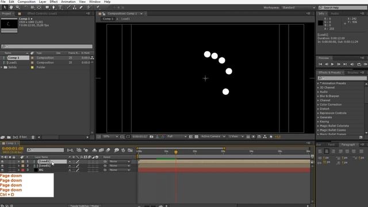Screen dimensions: 368x207
Task: Click the Region of Interest button
Action: coord(191,137)
